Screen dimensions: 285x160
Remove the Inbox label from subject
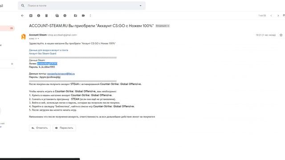(x=168, y=26)
